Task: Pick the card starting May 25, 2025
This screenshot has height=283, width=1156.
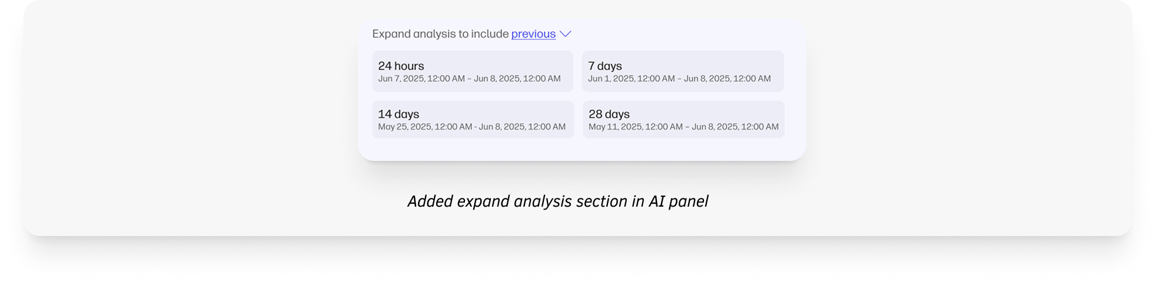Action: [473, 119]
